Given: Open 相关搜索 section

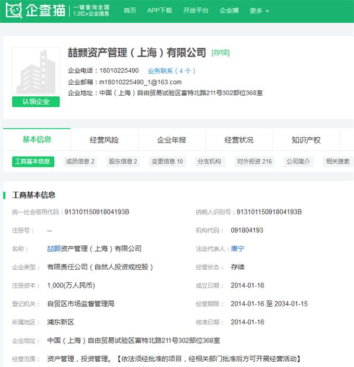Looking at the screenshot, I should [338, 162].
